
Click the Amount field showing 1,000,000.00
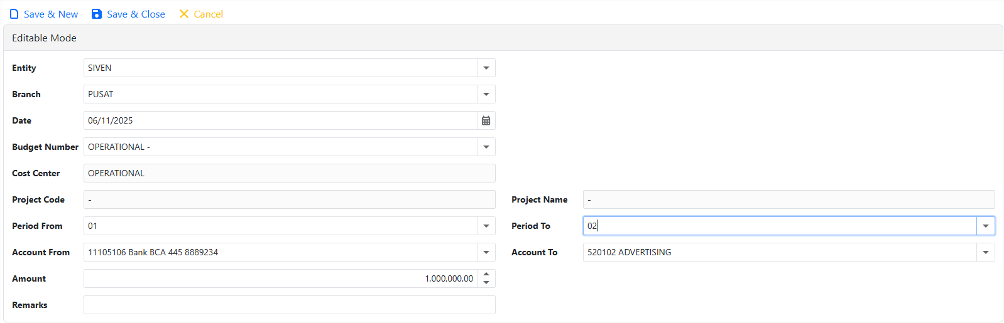click(280, 278)
